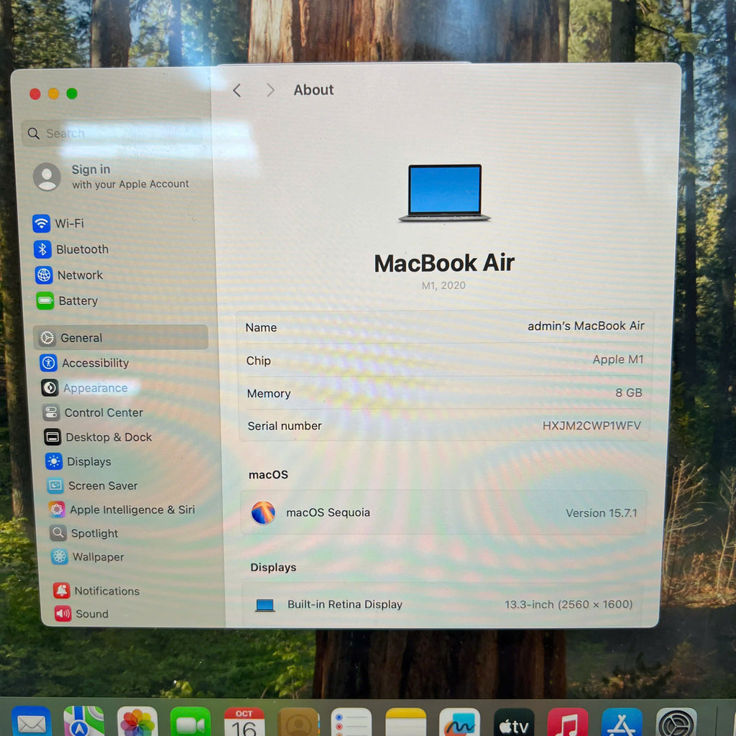Select Network in the sidebar

click(79, 275)
